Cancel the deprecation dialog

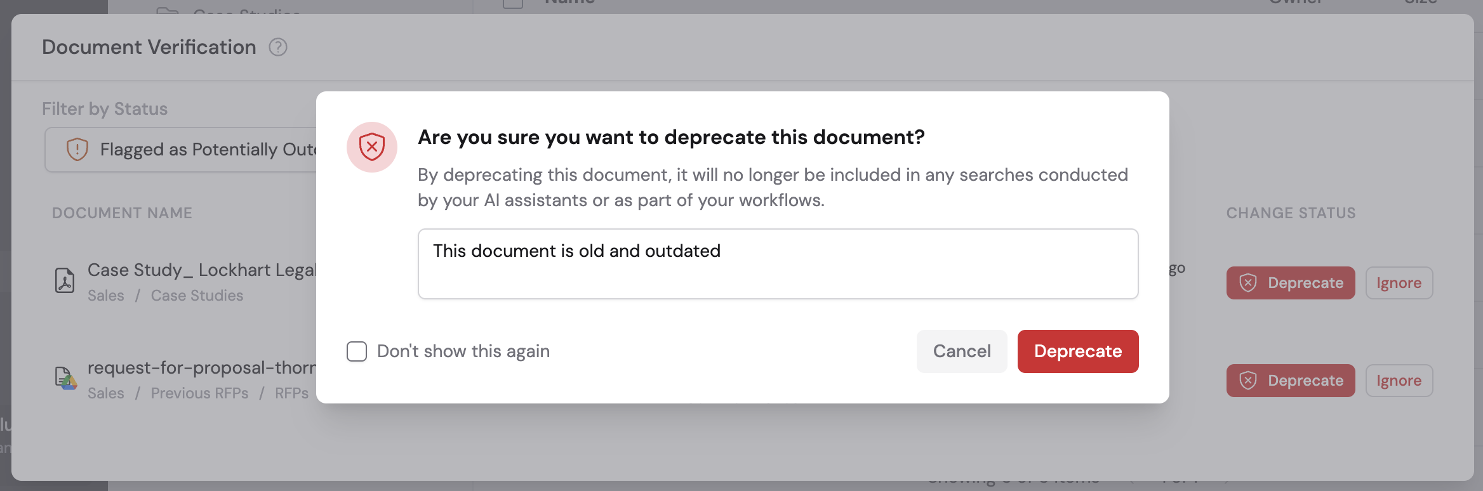[962, 351]
